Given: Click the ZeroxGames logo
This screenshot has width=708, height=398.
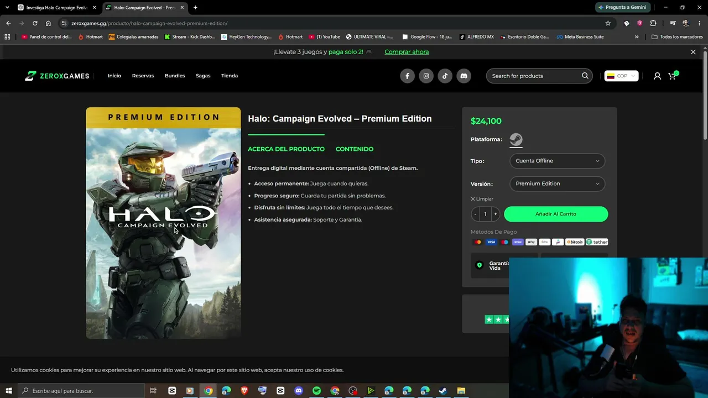Looking at the screenshot, I should click(x=57, y=76).
